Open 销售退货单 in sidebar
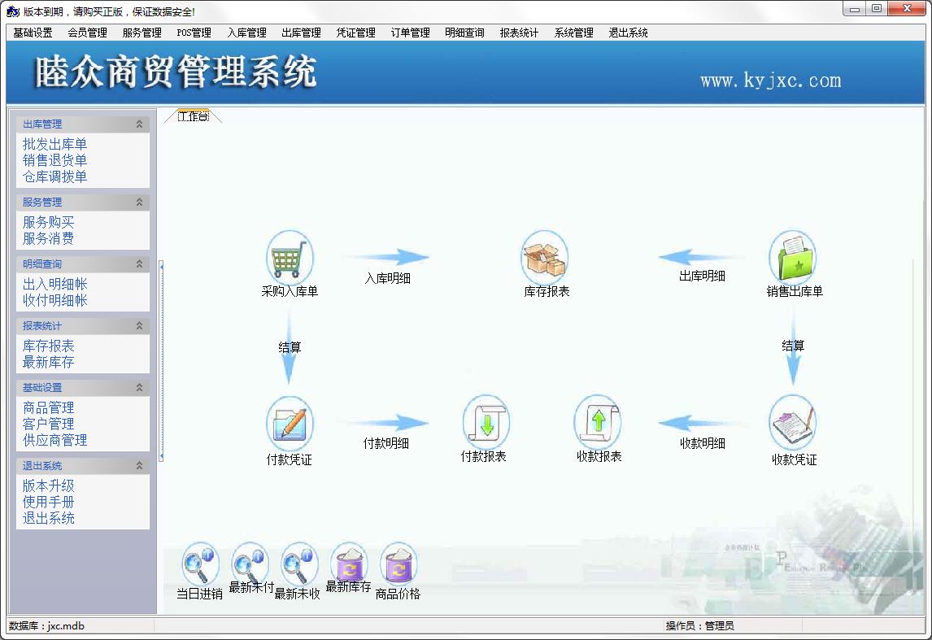 click(54, 160)
